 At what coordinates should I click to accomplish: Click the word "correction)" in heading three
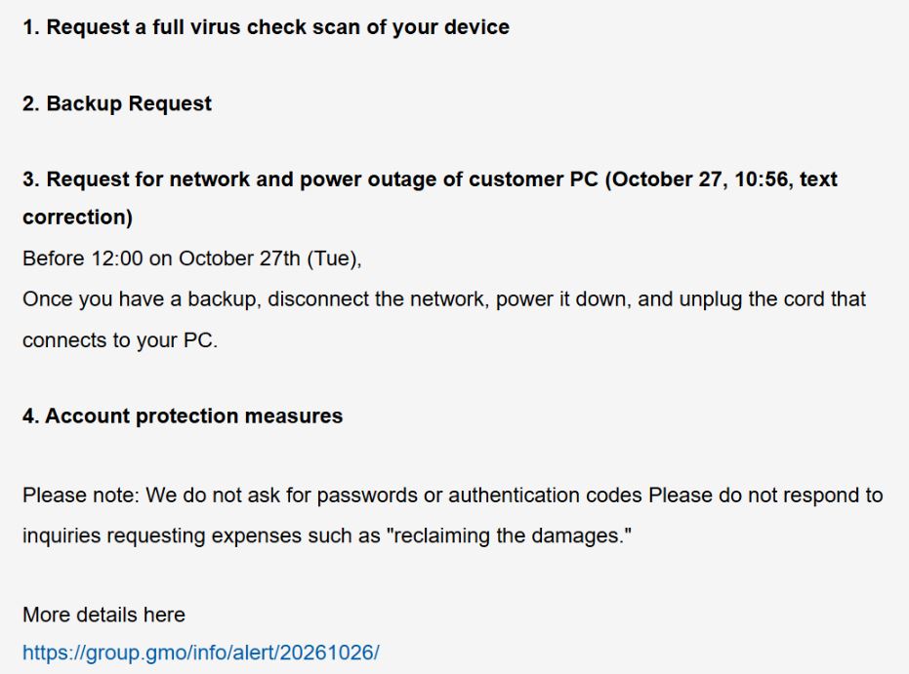click(78, 218)
